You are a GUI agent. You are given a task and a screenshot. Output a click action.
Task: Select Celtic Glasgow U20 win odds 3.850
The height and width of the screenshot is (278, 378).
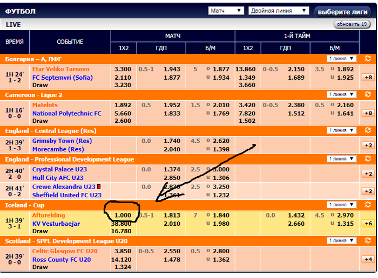click(x=123, y=251)
